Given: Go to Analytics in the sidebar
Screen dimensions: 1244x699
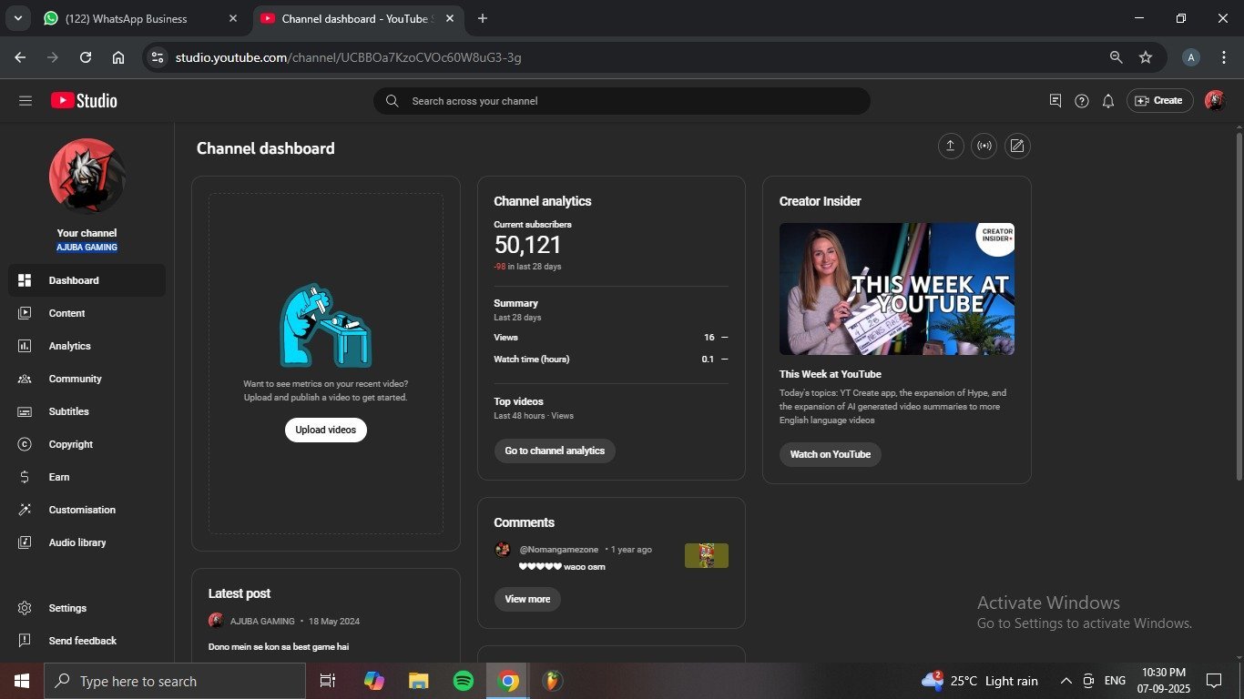Looking at the screenshot, I should 69,346.
